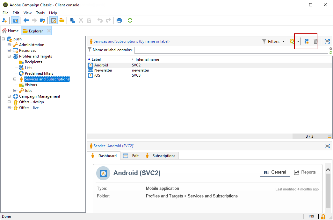Image resolution: width=333 pixels, height=220 pixels.
Task: Click the yellow open folder toolbar icon
Action: [x=62, y=21]
